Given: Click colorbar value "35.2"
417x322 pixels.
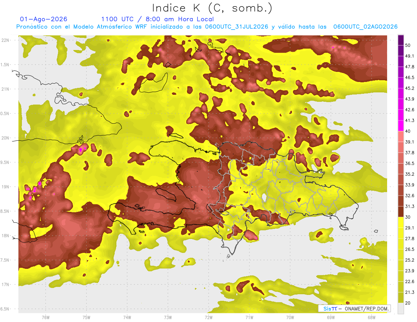Looking at the screenshot, I should pos(409,174).
